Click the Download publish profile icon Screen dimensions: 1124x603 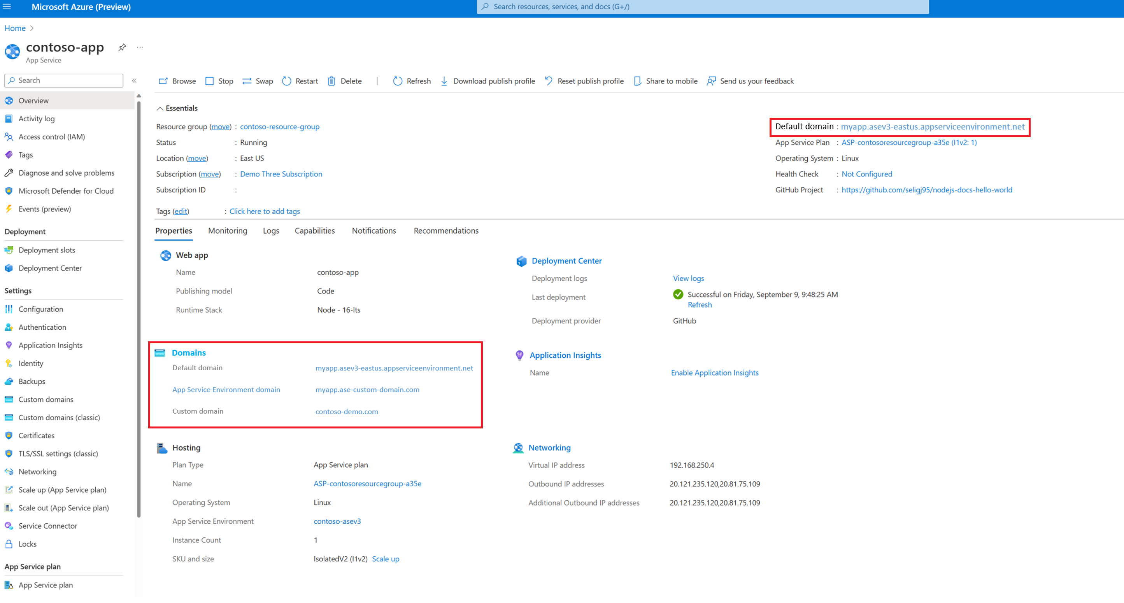click(x=444, y=81)
